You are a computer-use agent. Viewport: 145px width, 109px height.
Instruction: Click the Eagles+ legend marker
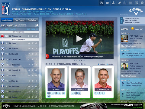click(98, 64)
